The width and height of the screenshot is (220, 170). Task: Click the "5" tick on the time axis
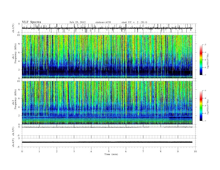[x=109, y=151]
